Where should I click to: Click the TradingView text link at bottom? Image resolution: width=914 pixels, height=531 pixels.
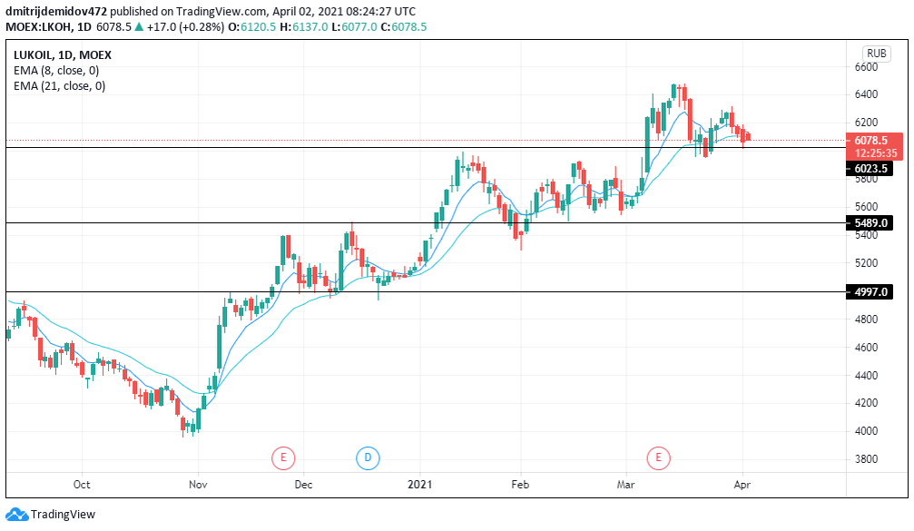tap(63, 515)
